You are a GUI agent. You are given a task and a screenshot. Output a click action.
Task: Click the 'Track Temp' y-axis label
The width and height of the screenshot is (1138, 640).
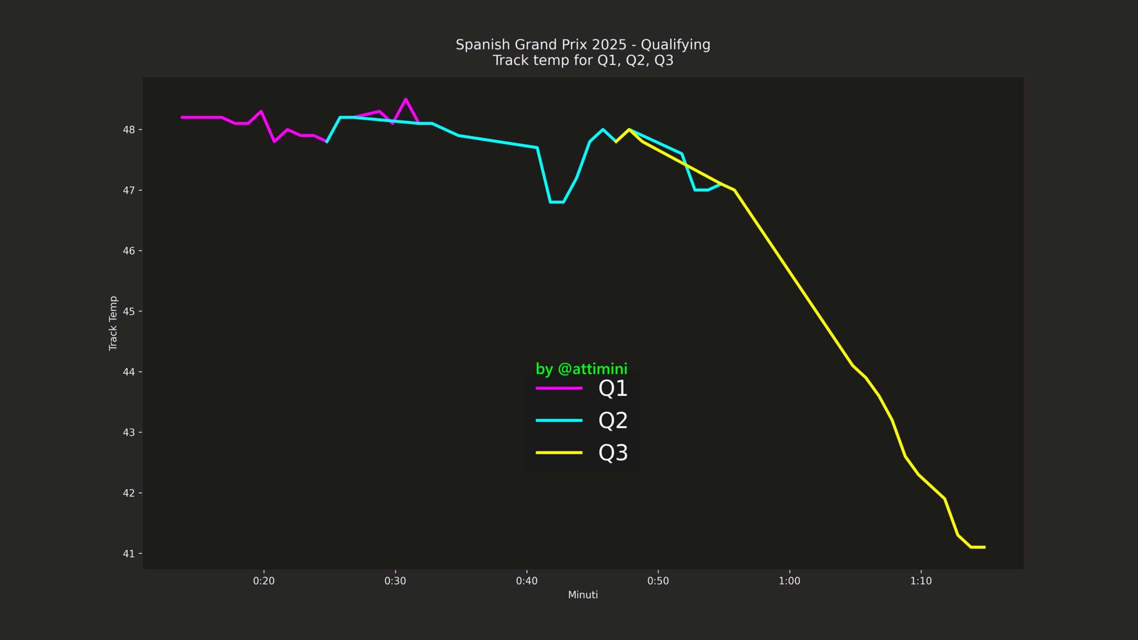pyautogui.click(x=113, y=323)
